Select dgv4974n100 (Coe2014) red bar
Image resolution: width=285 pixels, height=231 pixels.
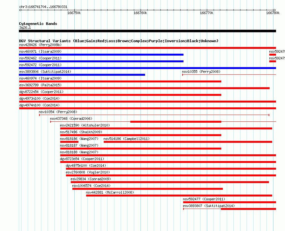147,108
